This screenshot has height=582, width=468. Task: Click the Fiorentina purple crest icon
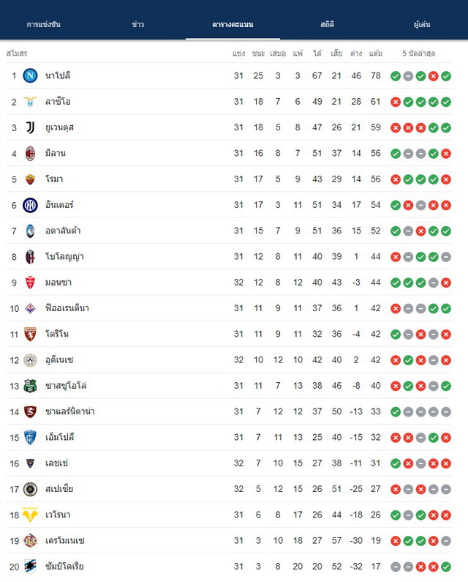tap(30, 308)
